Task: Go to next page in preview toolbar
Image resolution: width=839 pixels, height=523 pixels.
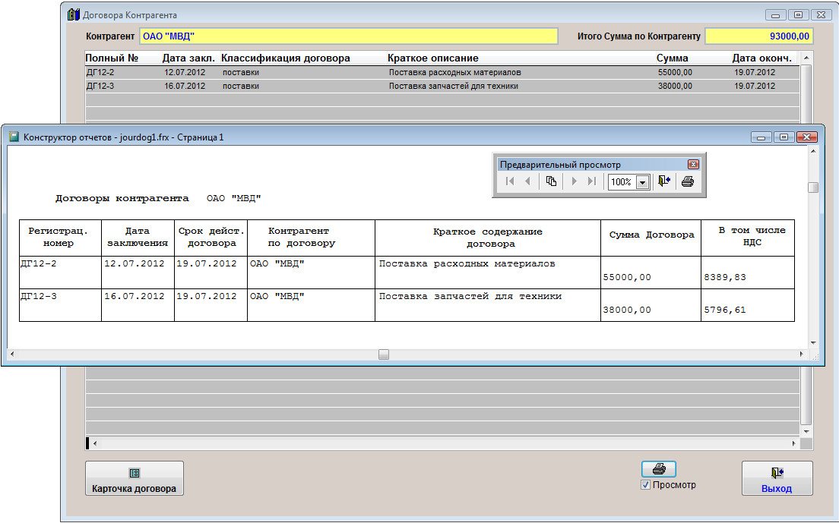Action: 574,181
